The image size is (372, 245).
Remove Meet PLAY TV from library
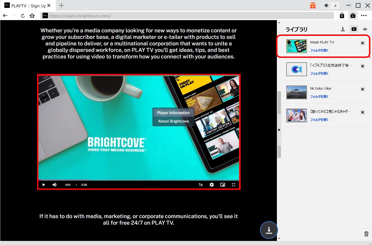point(362,43)
